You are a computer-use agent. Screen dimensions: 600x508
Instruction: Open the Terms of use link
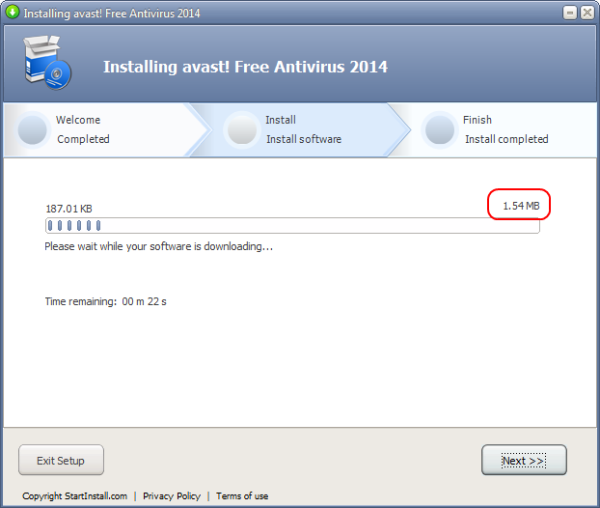(x=242, y=496)
